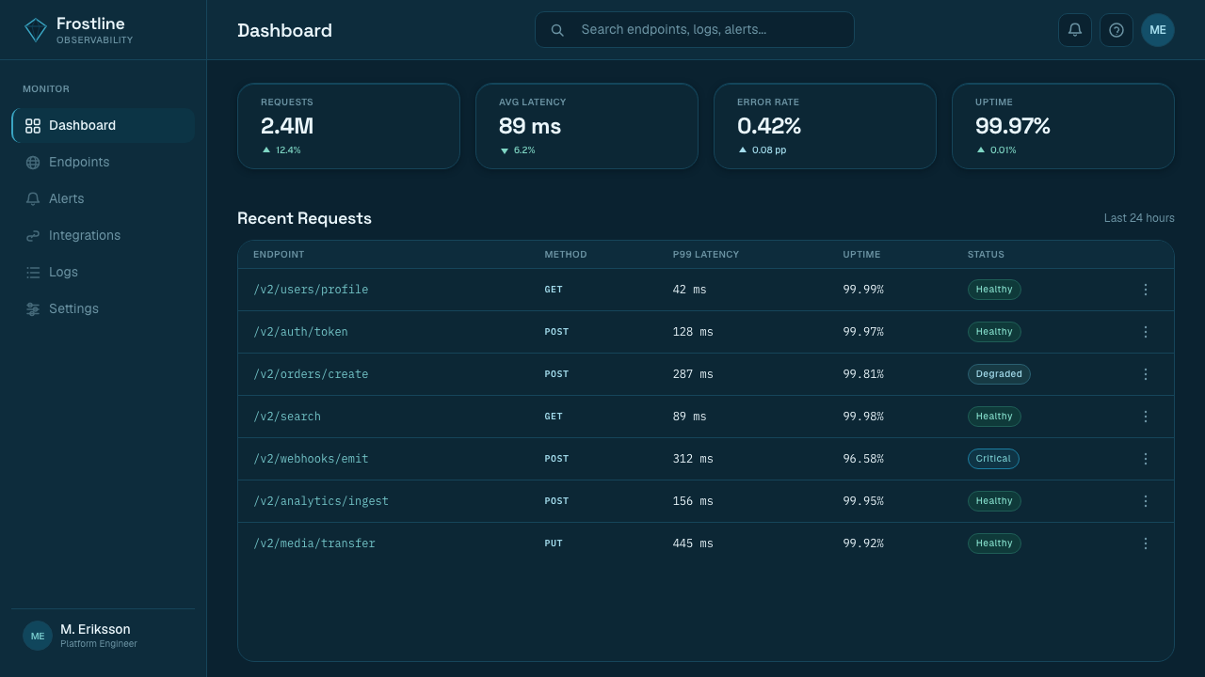This screenshot has width=1205, height=677.
Task: Open the row menu for /v2/orders/create
Action: tap(1146, 374)
